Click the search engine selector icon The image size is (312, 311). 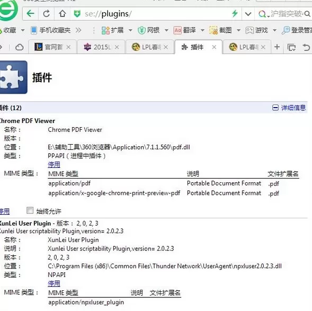[263, 14]
